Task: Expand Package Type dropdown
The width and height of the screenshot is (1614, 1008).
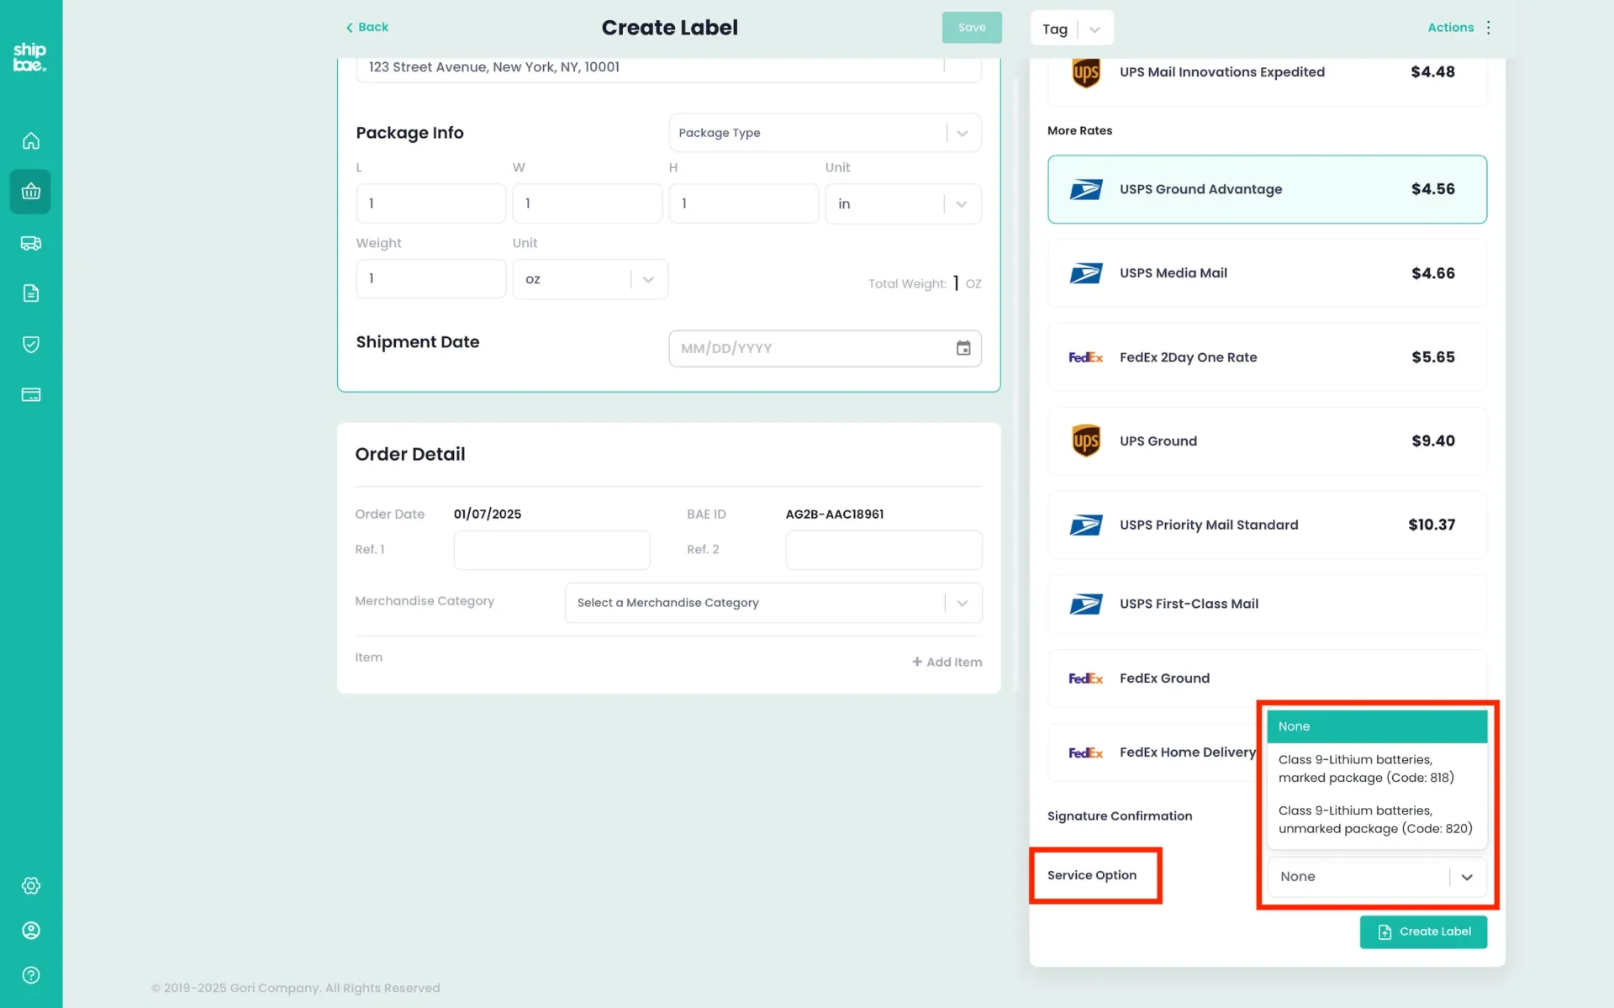Action: coord(962,132)
